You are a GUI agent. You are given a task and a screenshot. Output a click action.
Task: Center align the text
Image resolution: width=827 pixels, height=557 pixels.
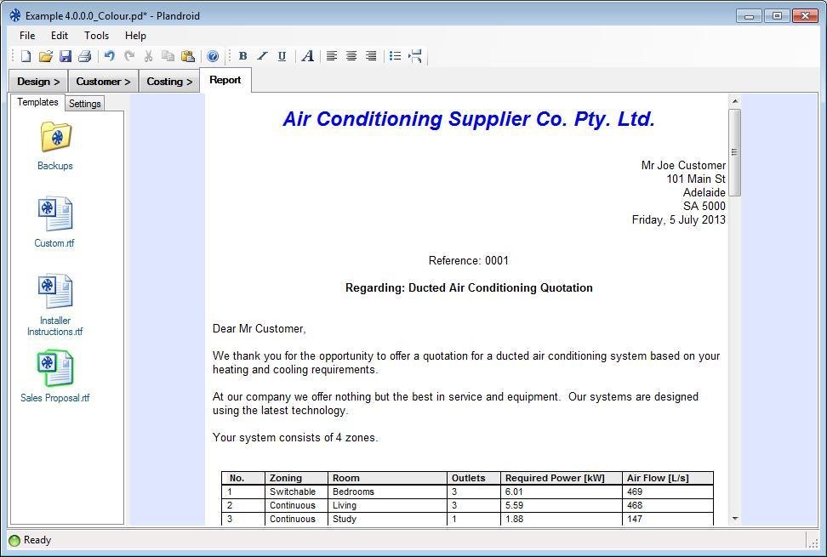click(351, 56)
